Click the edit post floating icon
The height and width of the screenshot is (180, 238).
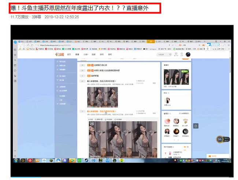click(x=196, y=126)
